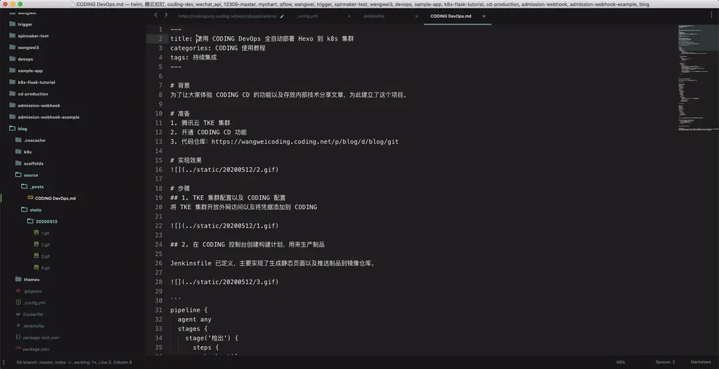Expand the wangwei3 folder

(13, 47)
